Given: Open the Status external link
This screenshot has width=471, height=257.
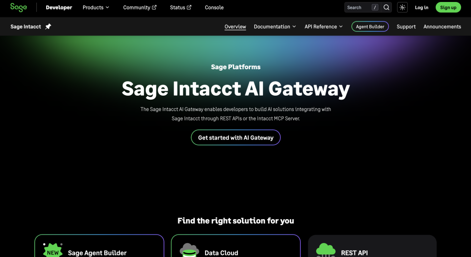Looking at the screenshot, I should point(181,7).
